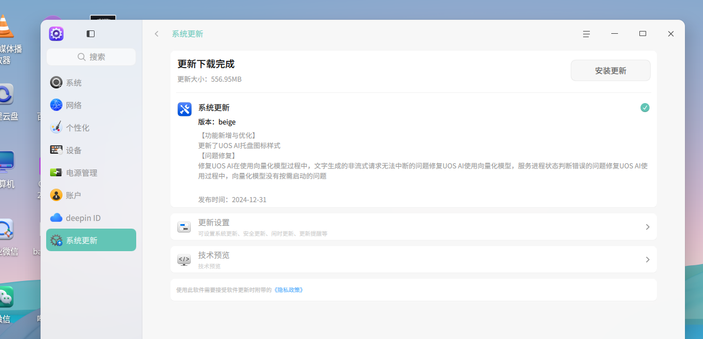Toggle the sidebar collapse icon
This screenshot has width=703, height=339.
91,34
